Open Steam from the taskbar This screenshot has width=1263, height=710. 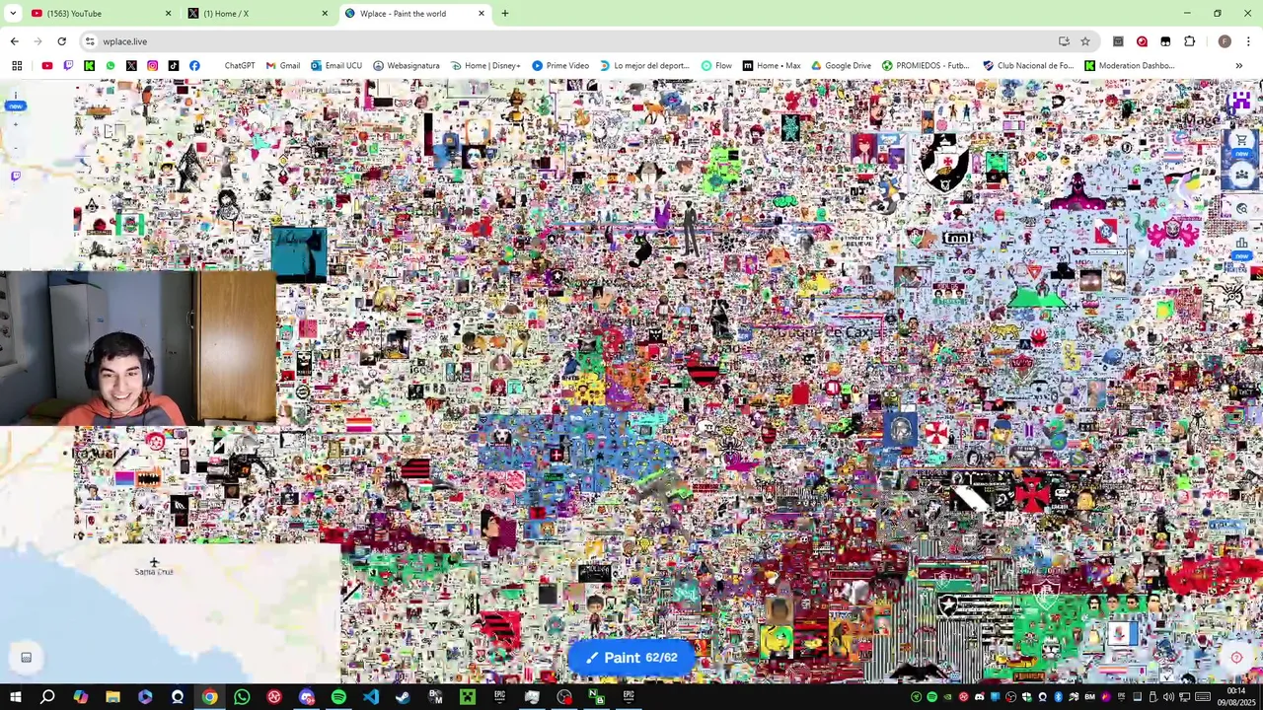(x=403, y=697)
